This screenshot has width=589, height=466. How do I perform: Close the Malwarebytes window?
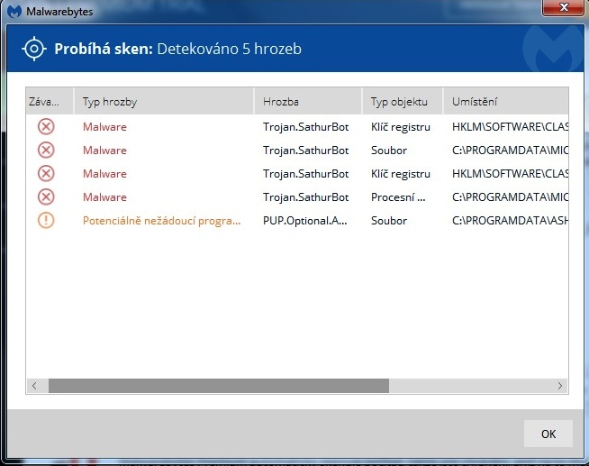coord(564,7)
